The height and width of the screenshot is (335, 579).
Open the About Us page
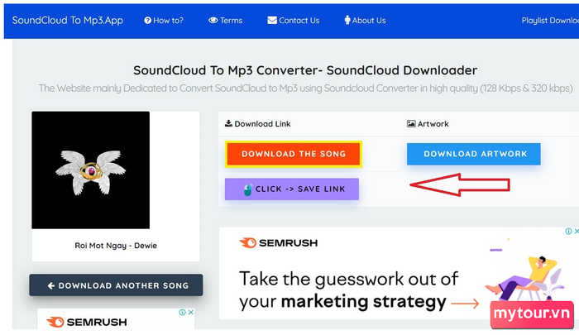click(x=365, y=21)
